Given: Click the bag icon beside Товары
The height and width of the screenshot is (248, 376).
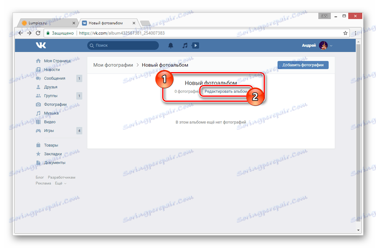Looking at the screenshot, I should (x=38, y=145).
